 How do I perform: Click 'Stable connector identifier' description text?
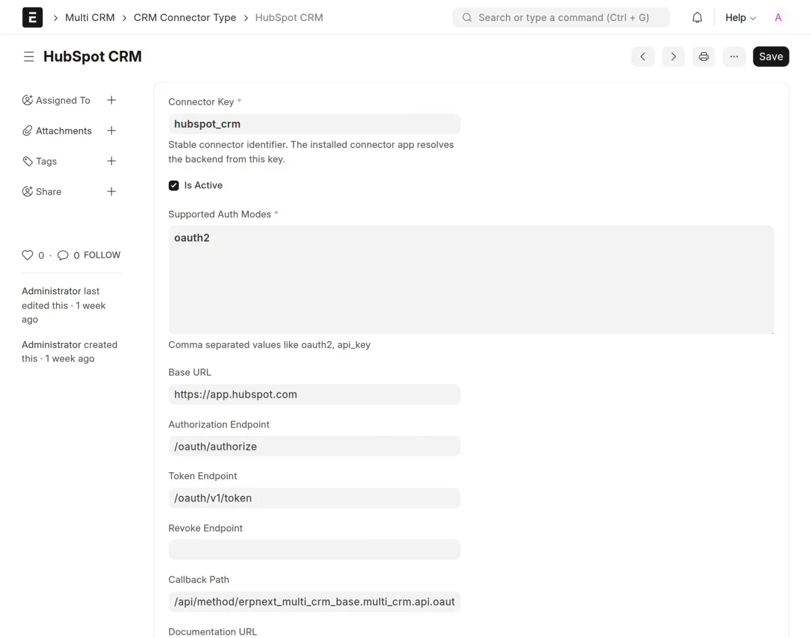click(311, 152)
